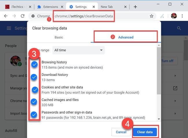Close the New Tab tab
The width and height of the screenshot is (188, 138).
pos(126,7)
